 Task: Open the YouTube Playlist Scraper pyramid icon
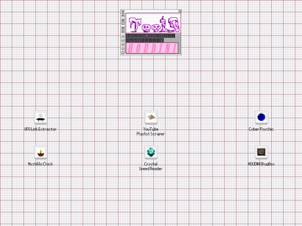tap(151, 117)
